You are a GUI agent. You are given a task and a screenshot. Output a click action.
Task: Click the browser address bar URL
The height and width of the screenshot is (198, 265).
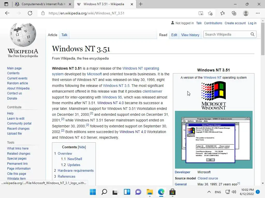[x=86, y=13]
